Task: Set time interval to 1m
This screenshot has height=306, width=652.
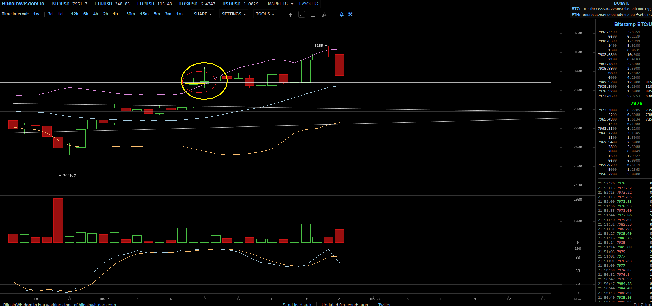Action: (x=179, y=14)
